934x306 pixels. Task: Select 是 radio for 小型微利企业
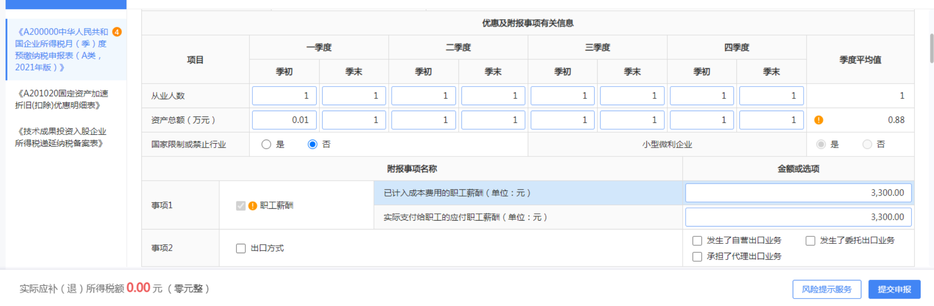pyautogui.click(x=821, y=145)
